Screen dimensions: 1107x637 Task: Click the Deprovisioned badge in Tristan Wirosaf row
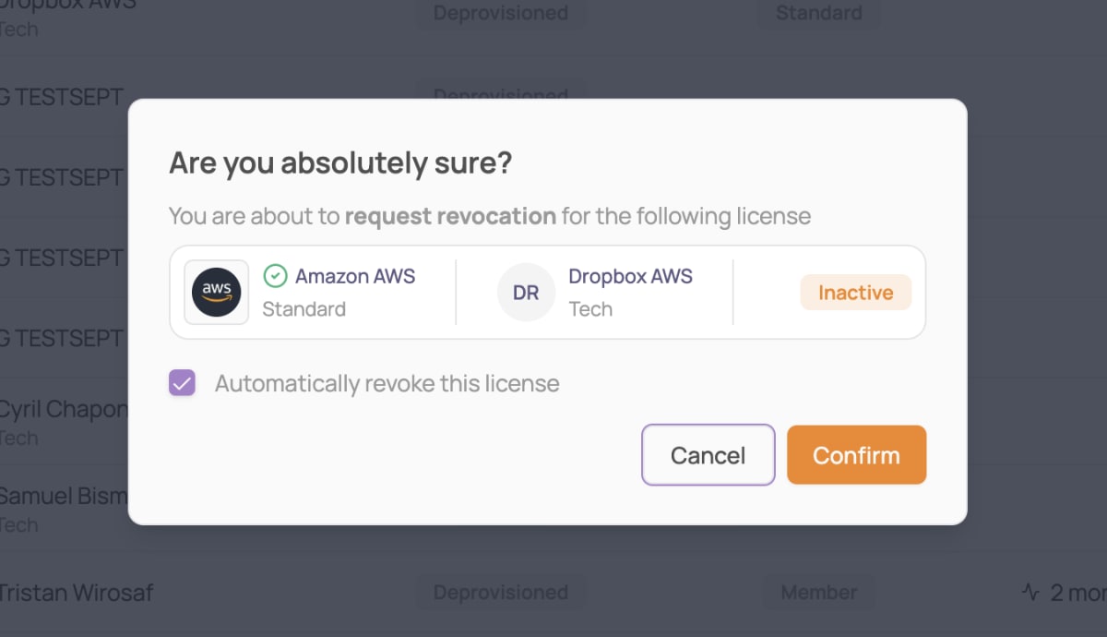(500, 593)
